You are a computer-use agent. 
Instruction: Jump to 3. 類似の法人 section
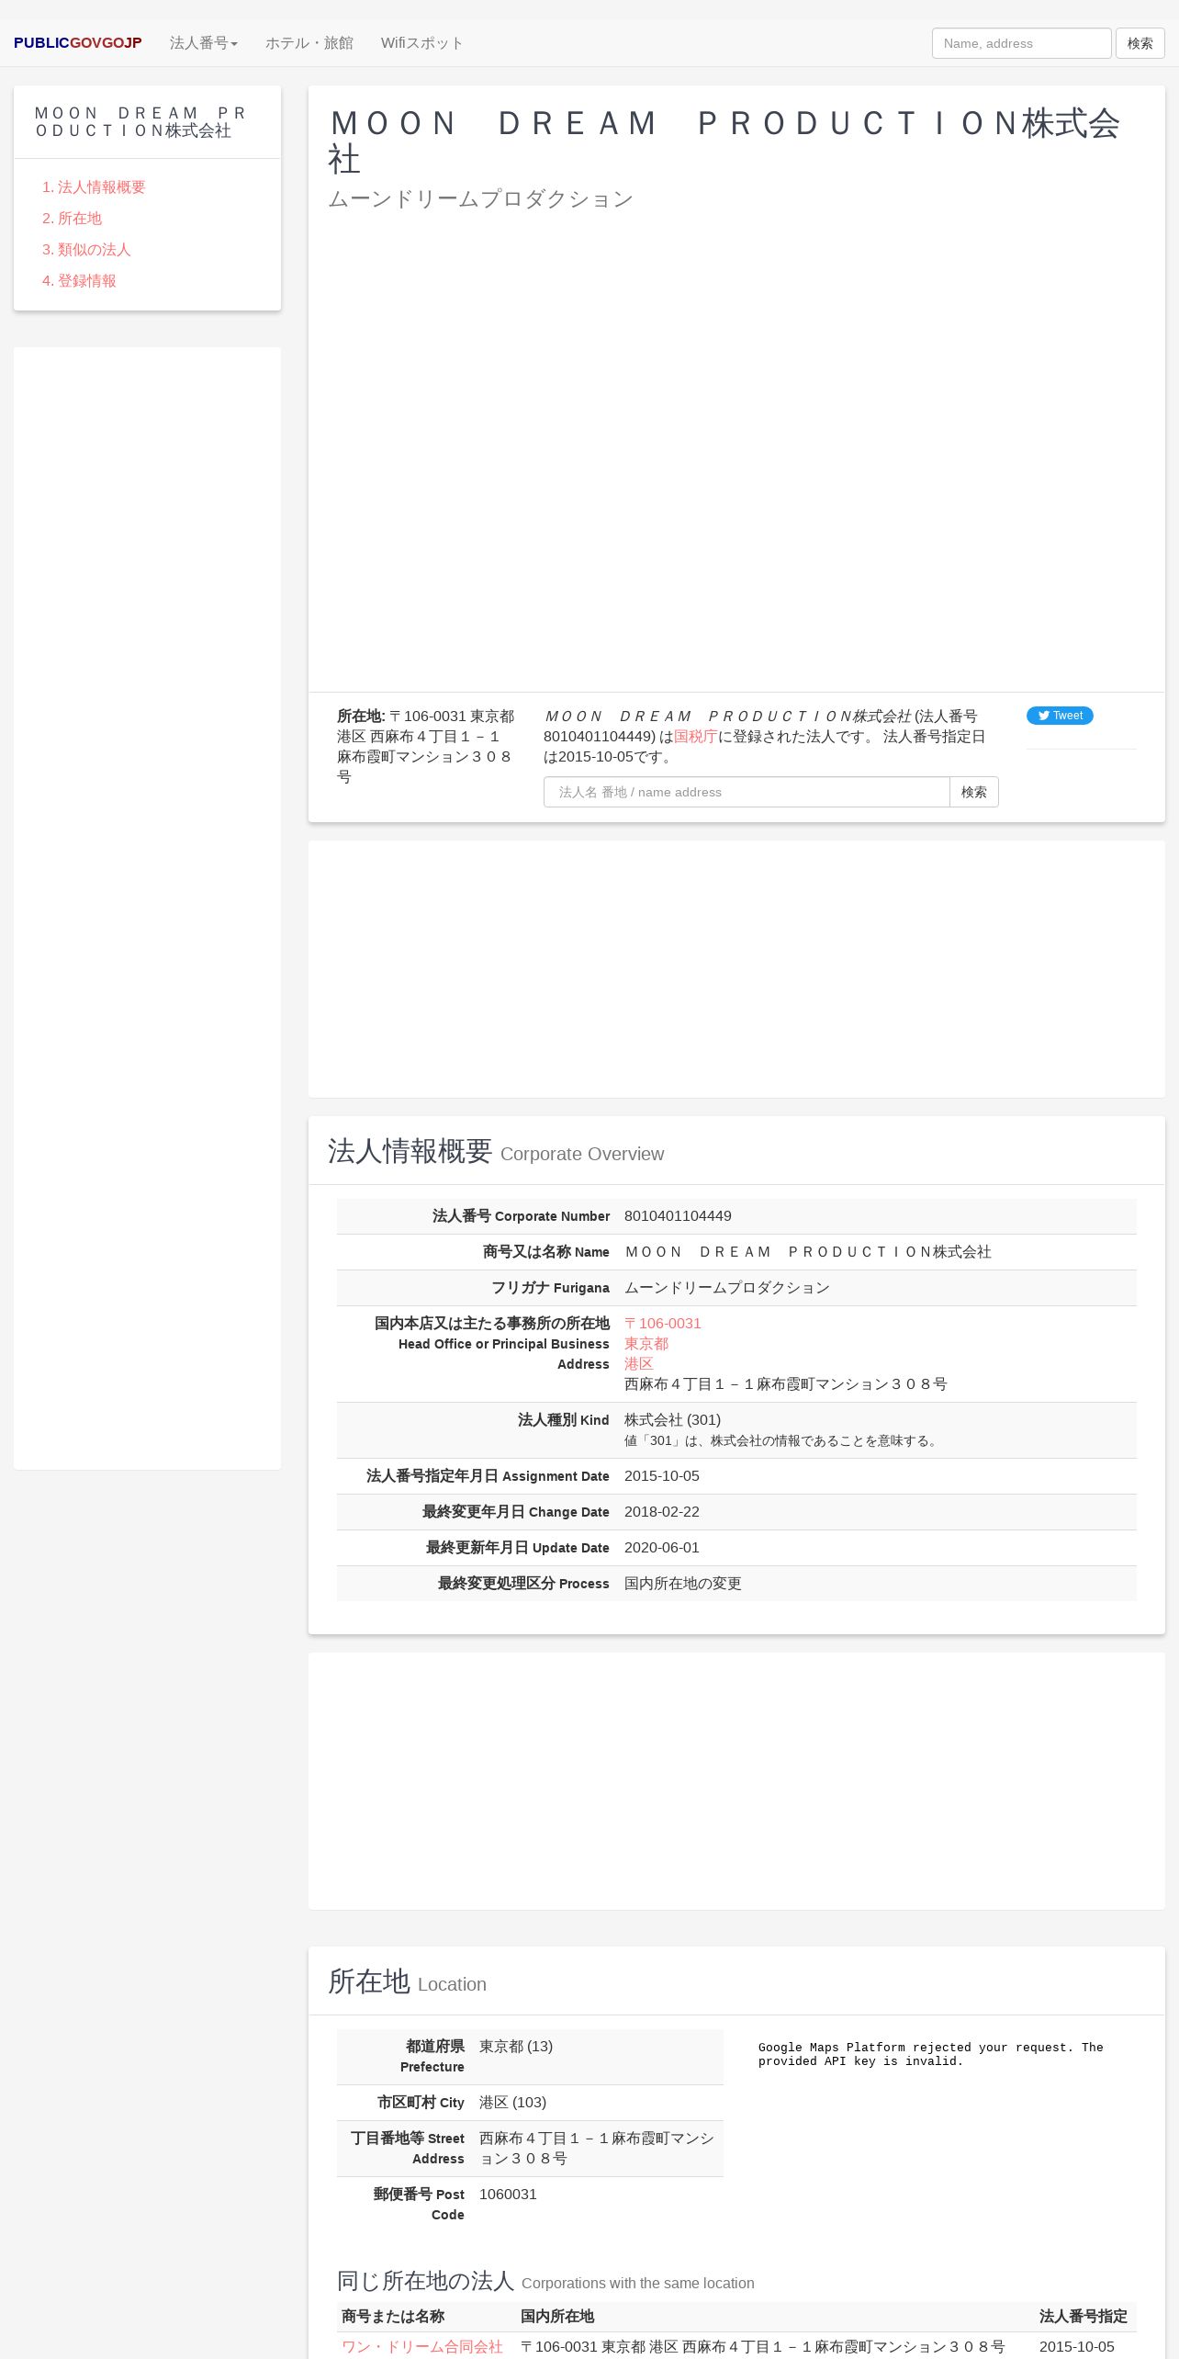(86, 249)
